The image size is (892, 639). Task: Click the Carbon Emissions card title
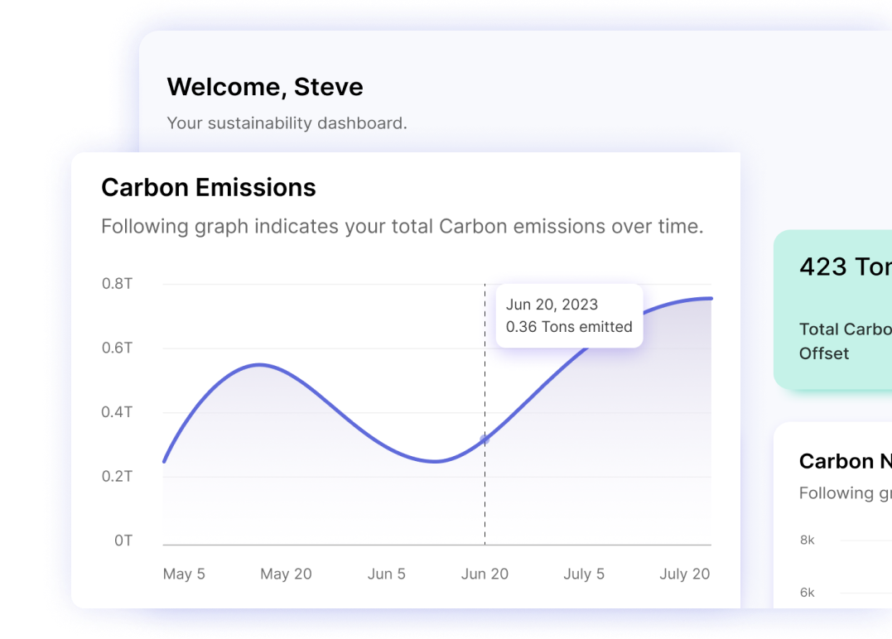(209, 188)
